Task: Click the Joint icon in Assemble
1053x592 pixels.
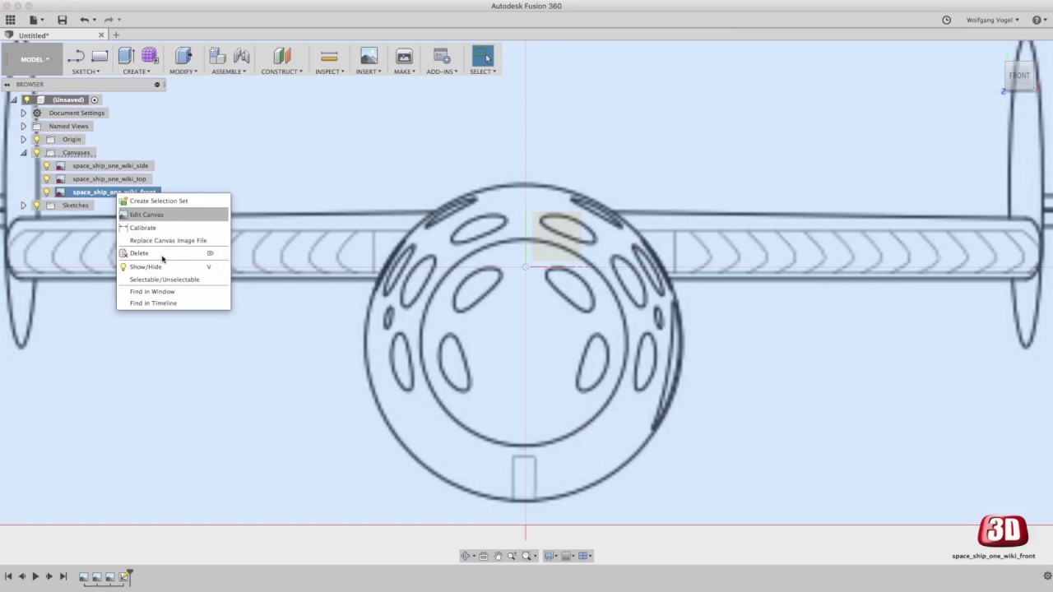Action: [242, 56]
